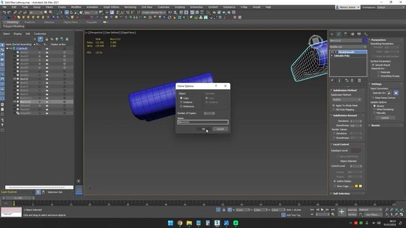The width and height of the screenshot is (406, 228).
Task: Select the Select and Move tool
Action: coord(67,13)
